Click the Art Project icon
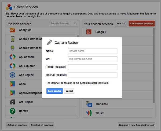 (12, 102)
